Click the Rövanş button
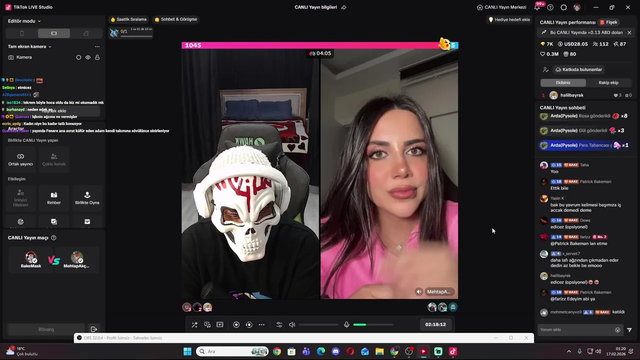Image resolution: width=640 pixels, height=360 pixels. point(46,329)
